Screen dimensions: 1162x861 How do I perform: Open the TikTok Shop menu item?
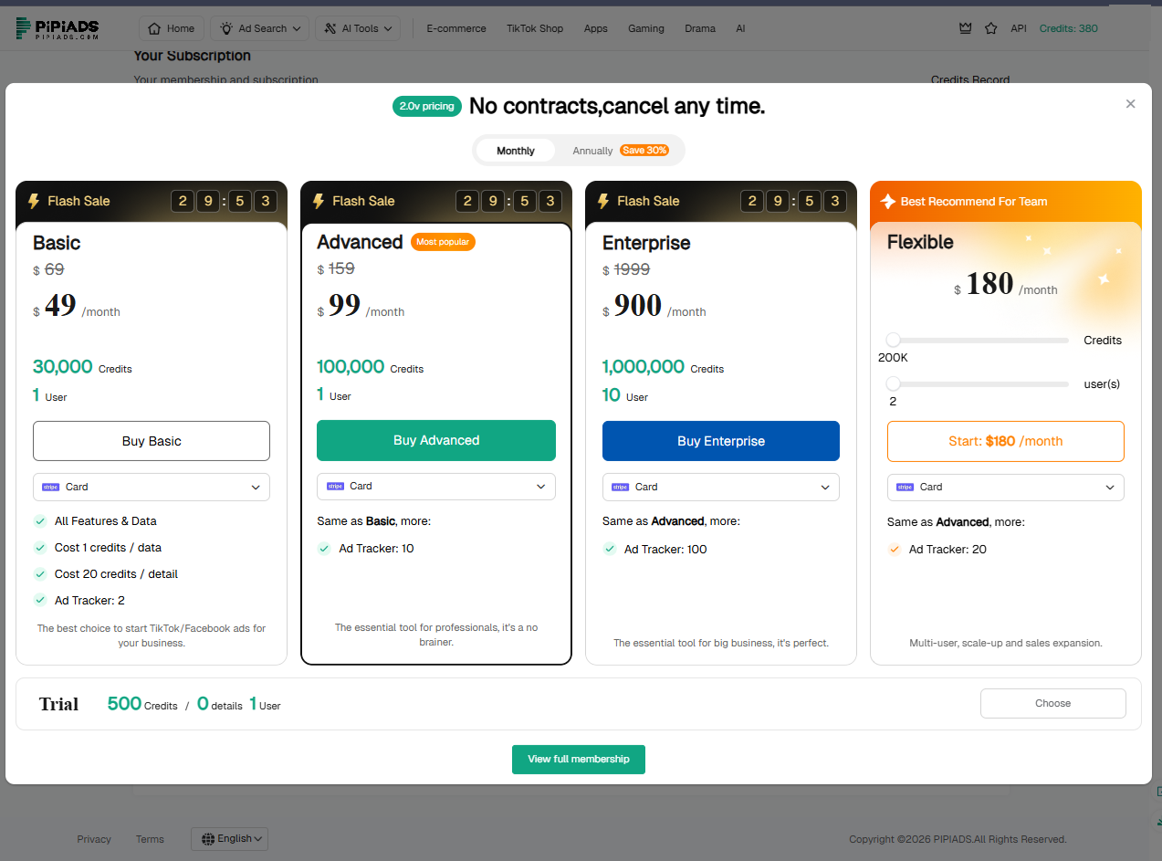tap(535, 28)
